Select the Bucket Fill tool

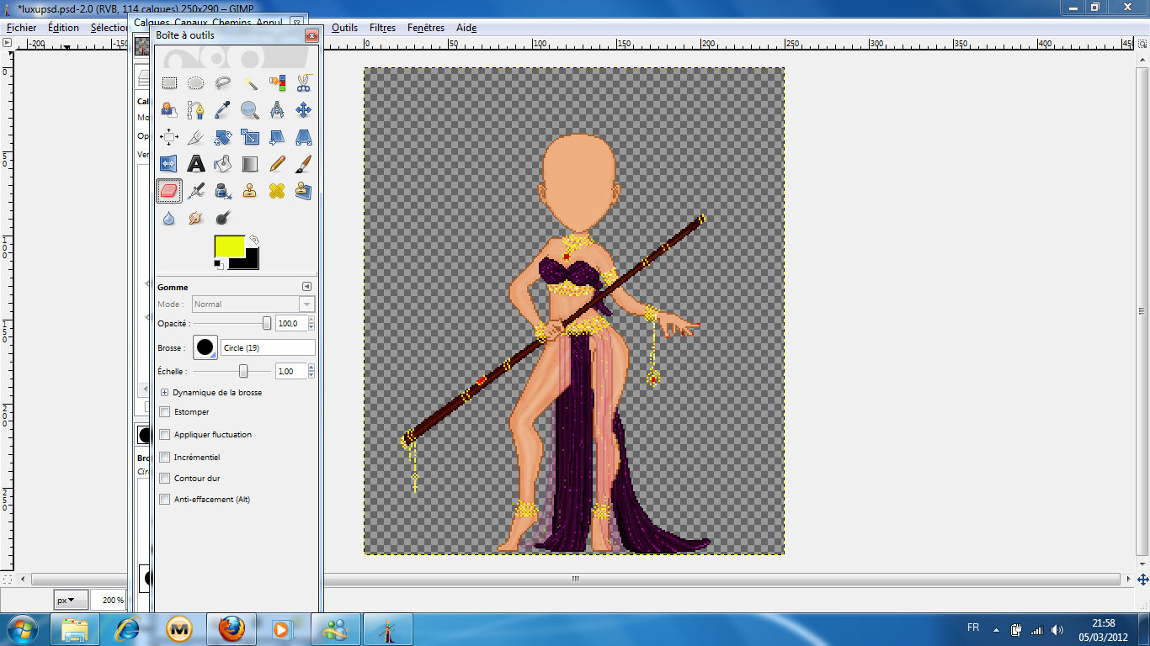pyautogui.click(x=223, y=163)
